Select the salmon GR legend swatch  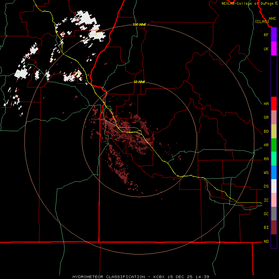pyautogui.click(x=274, y=117)
